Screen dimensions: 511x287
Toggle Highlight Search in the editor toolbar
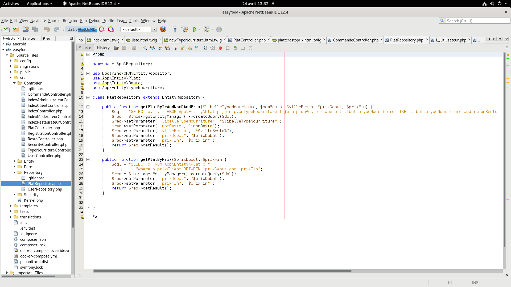pos(167,48)
